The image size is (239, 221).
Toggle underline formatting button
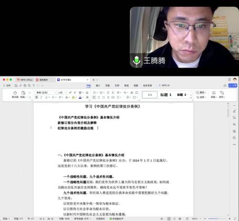coord(46,97)
